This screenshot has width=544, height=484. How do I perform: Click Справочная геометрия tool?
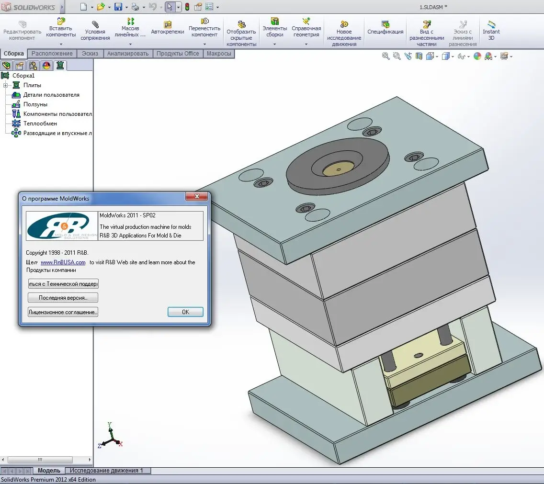(306, 27)
